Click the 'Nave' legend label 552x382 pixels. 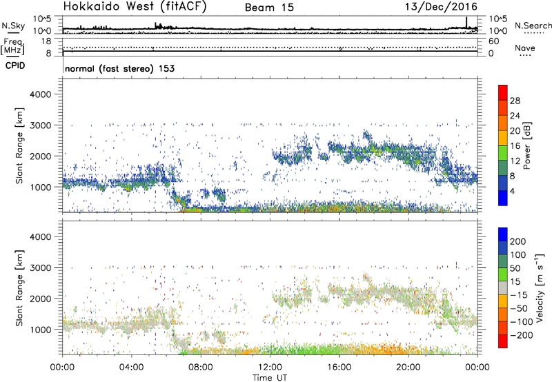[525, 48]
